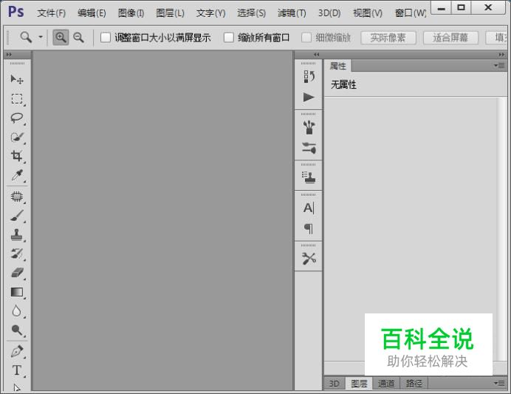The image size is (511, 394).
Task: Select the Move tool
Action: [x=17, y=79]
